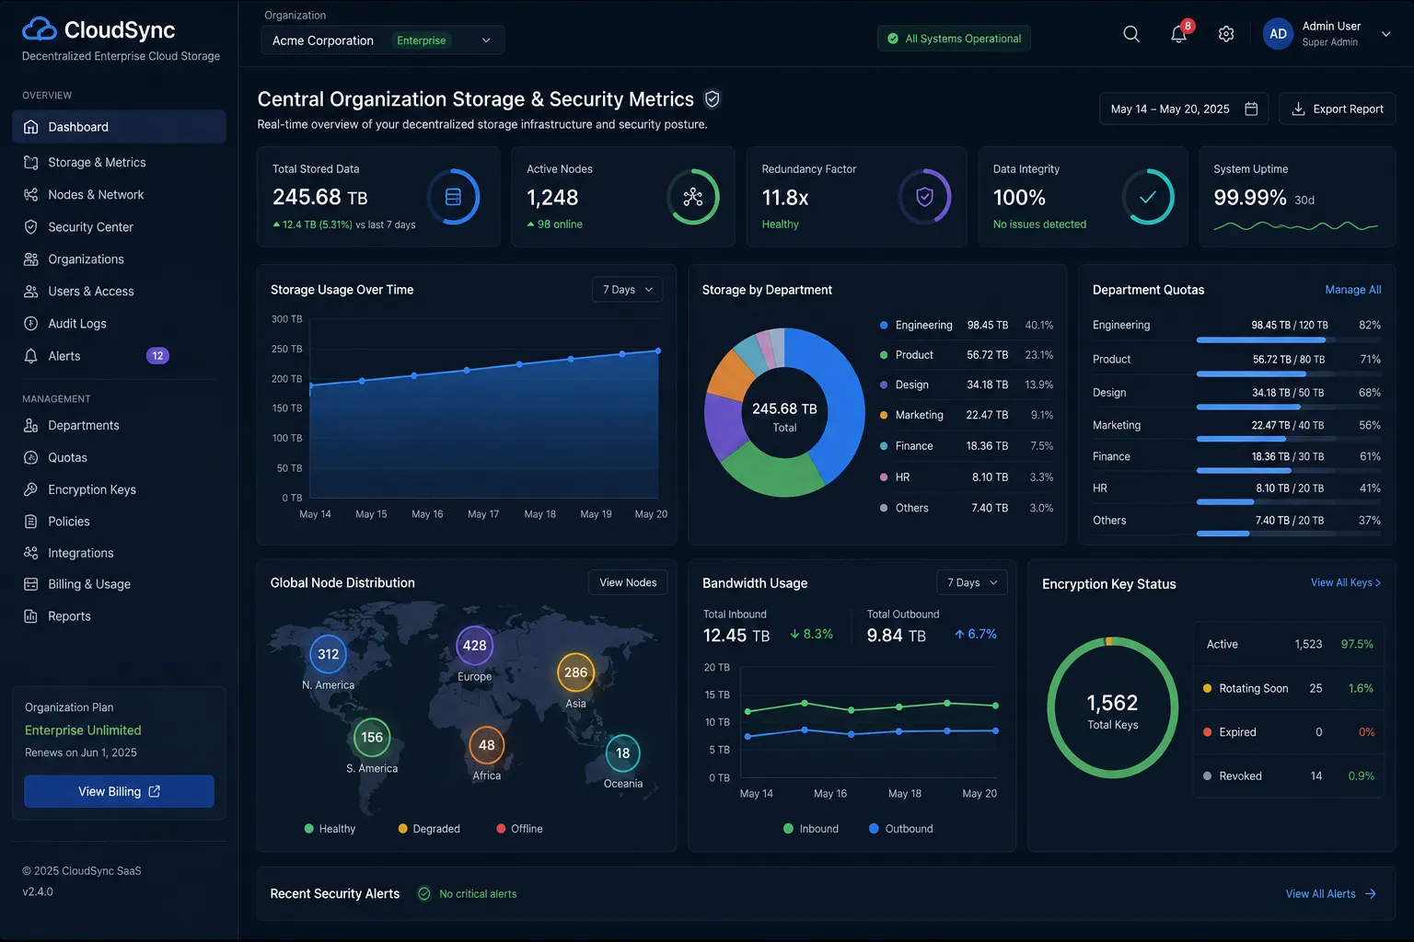The width and height of the screenshot is (1414, 942).
Task: Click the Alerts count badge 12
Action: [x=157, y=355]
